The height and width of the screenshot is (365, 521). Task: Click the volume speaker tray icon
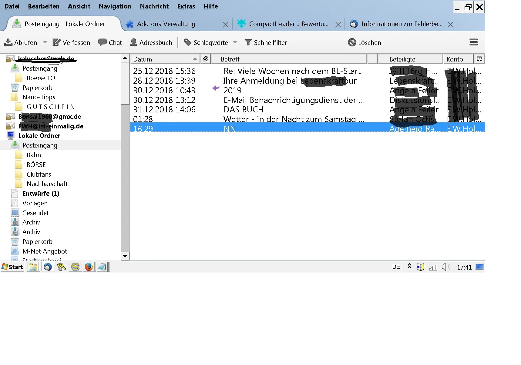click(x=446, y=267)
